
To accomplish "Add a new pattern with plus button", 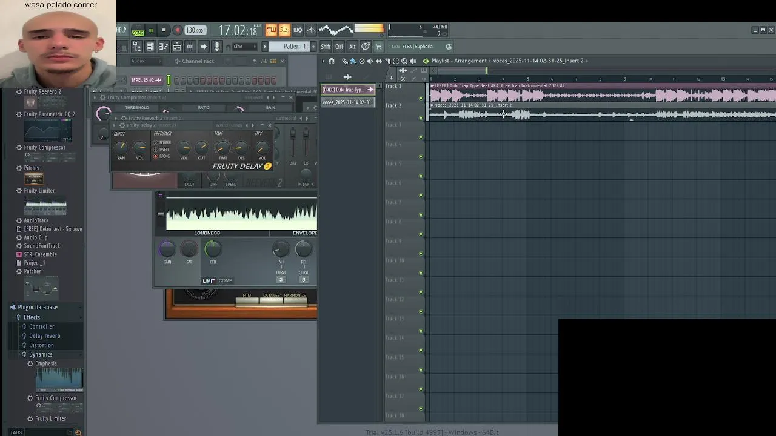I will 313,47.
